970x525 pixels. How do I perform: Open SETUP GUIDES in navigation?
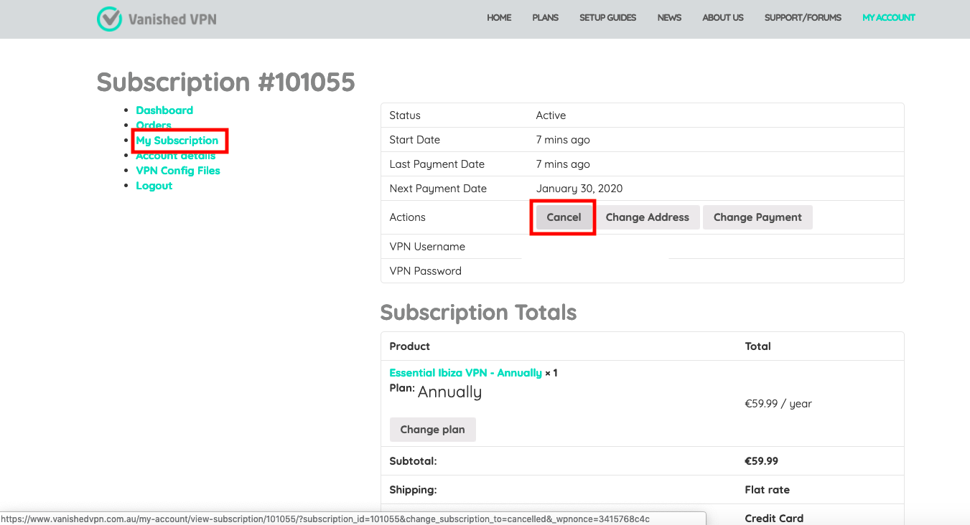pyautogui.click(x=607, y=18)
